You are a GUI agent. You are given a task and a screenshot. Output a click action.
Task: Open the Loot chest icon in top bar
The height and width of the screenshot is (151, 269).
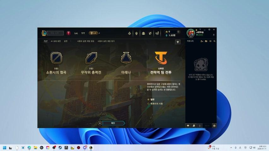tap(143, 33)
